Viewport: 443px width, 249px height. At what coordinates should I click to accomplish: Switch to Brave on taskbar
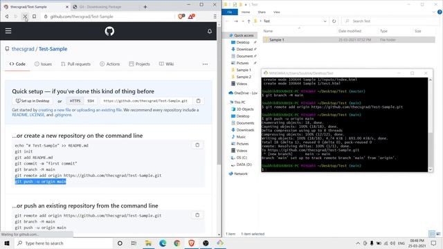191,243
